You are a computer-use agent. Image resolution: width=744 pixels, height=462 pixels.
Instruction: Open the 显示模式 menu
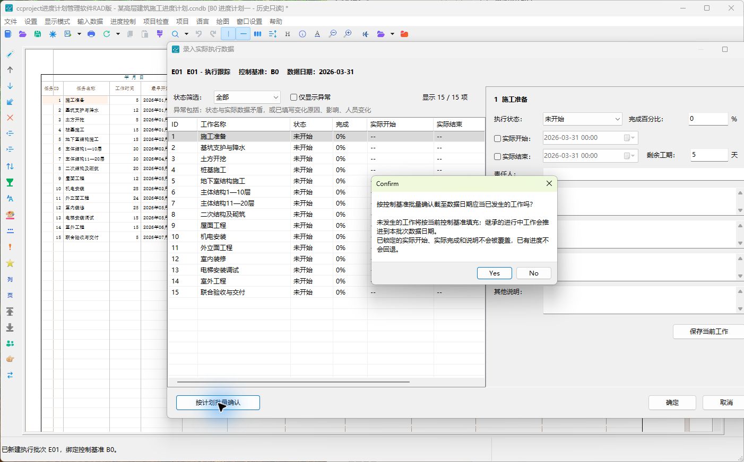coord(57,21)
